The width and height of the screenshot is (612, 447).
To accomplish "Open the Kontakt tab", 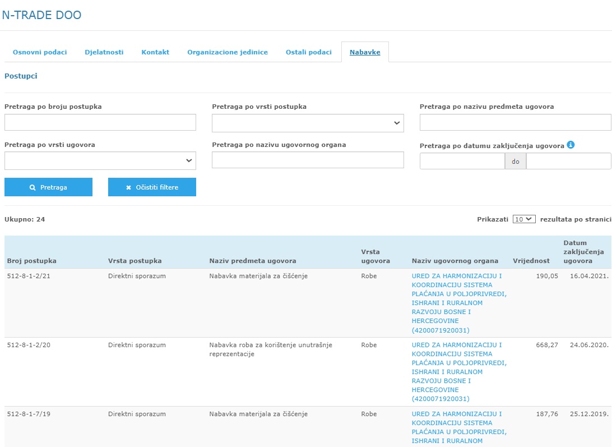I will tap(155, 52).
